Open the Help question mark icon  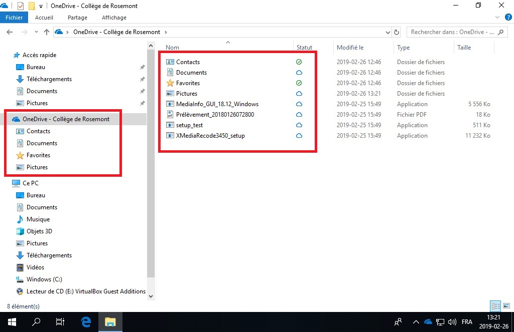tap(508, 17)
